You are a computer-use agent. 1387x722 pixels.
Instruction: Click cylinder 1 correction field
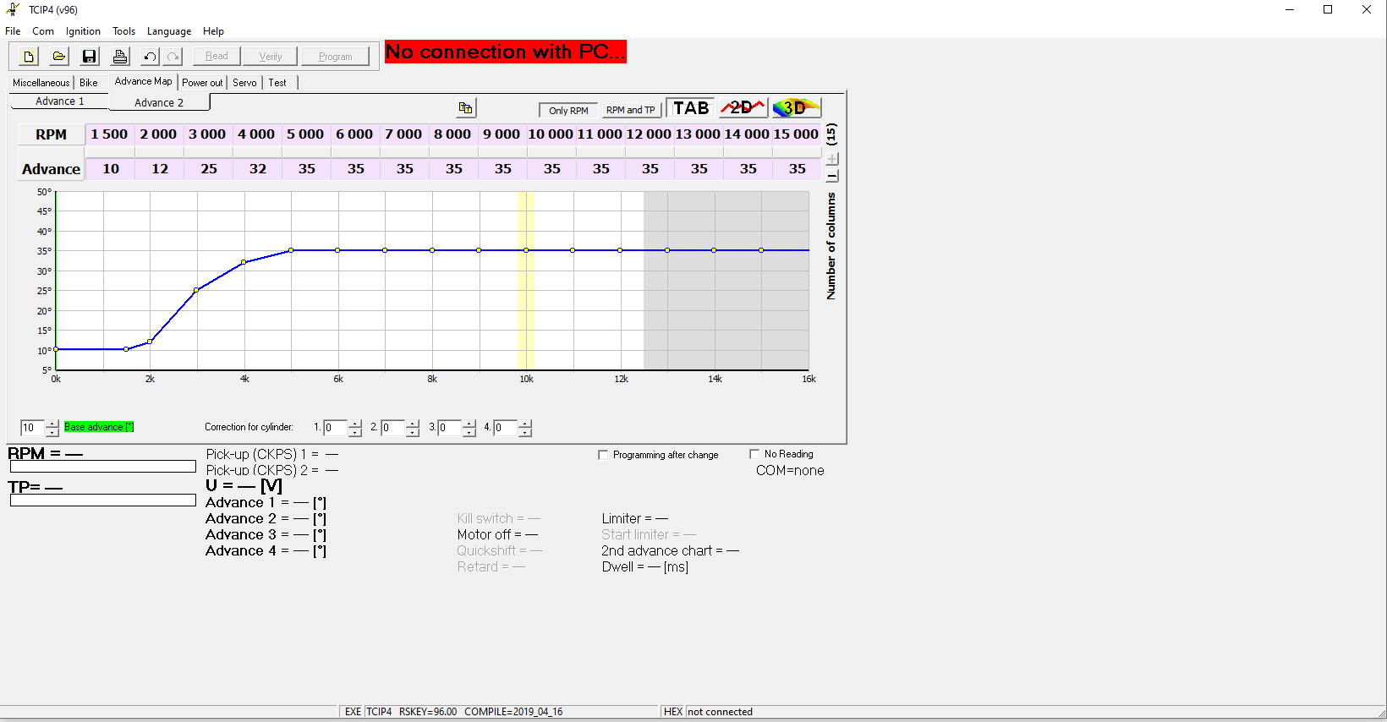[336, 428]
